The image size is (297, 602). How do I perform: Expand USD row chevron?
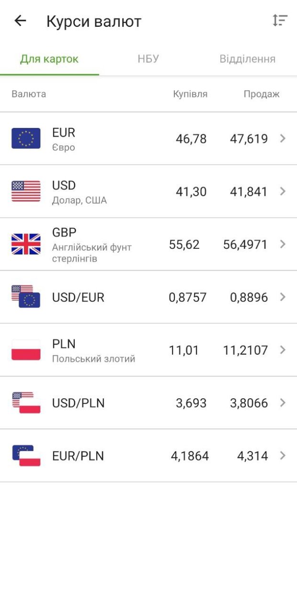coord(283,191)
